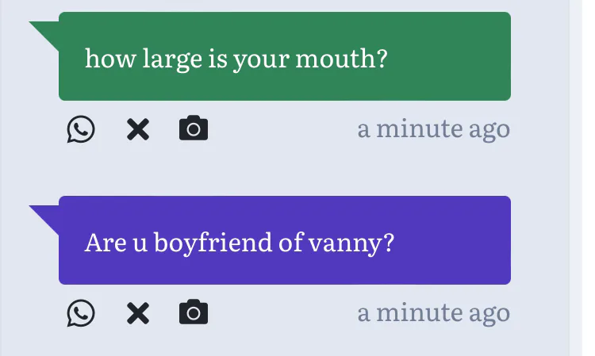Screenshot the mouth question with the camera button
The width and height of the screenshot is (595, 356).
click(x=194, y=128)
